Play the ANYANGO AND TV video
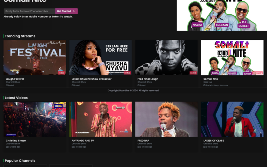This screenshot has height=167, width=267. coord(100,119)
